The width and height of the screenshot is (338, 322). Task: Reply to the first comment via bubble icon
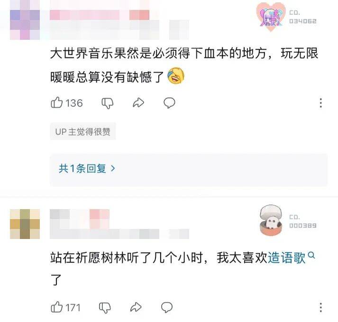tap(169, 102)
